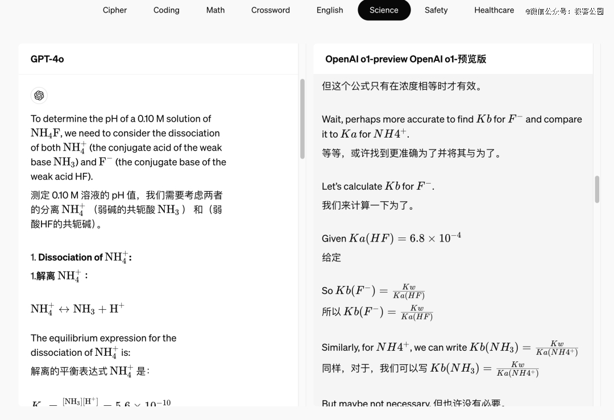Click the NH4+ ↔ NH3 + H+ equation
Image resolution: width=614 pixels, height=420 pixels.
point(77,309)
